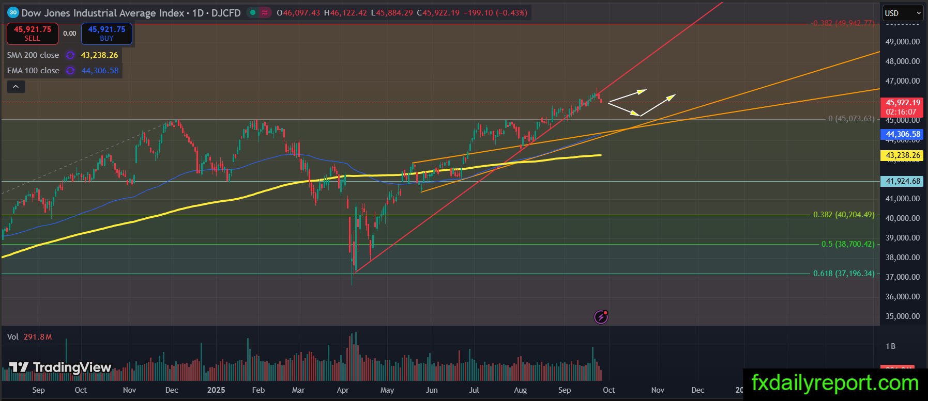Image resolution: width=928 pixels, height=401 pixels.
Task: Click the 291.8 M volume value
Action: 38,337
